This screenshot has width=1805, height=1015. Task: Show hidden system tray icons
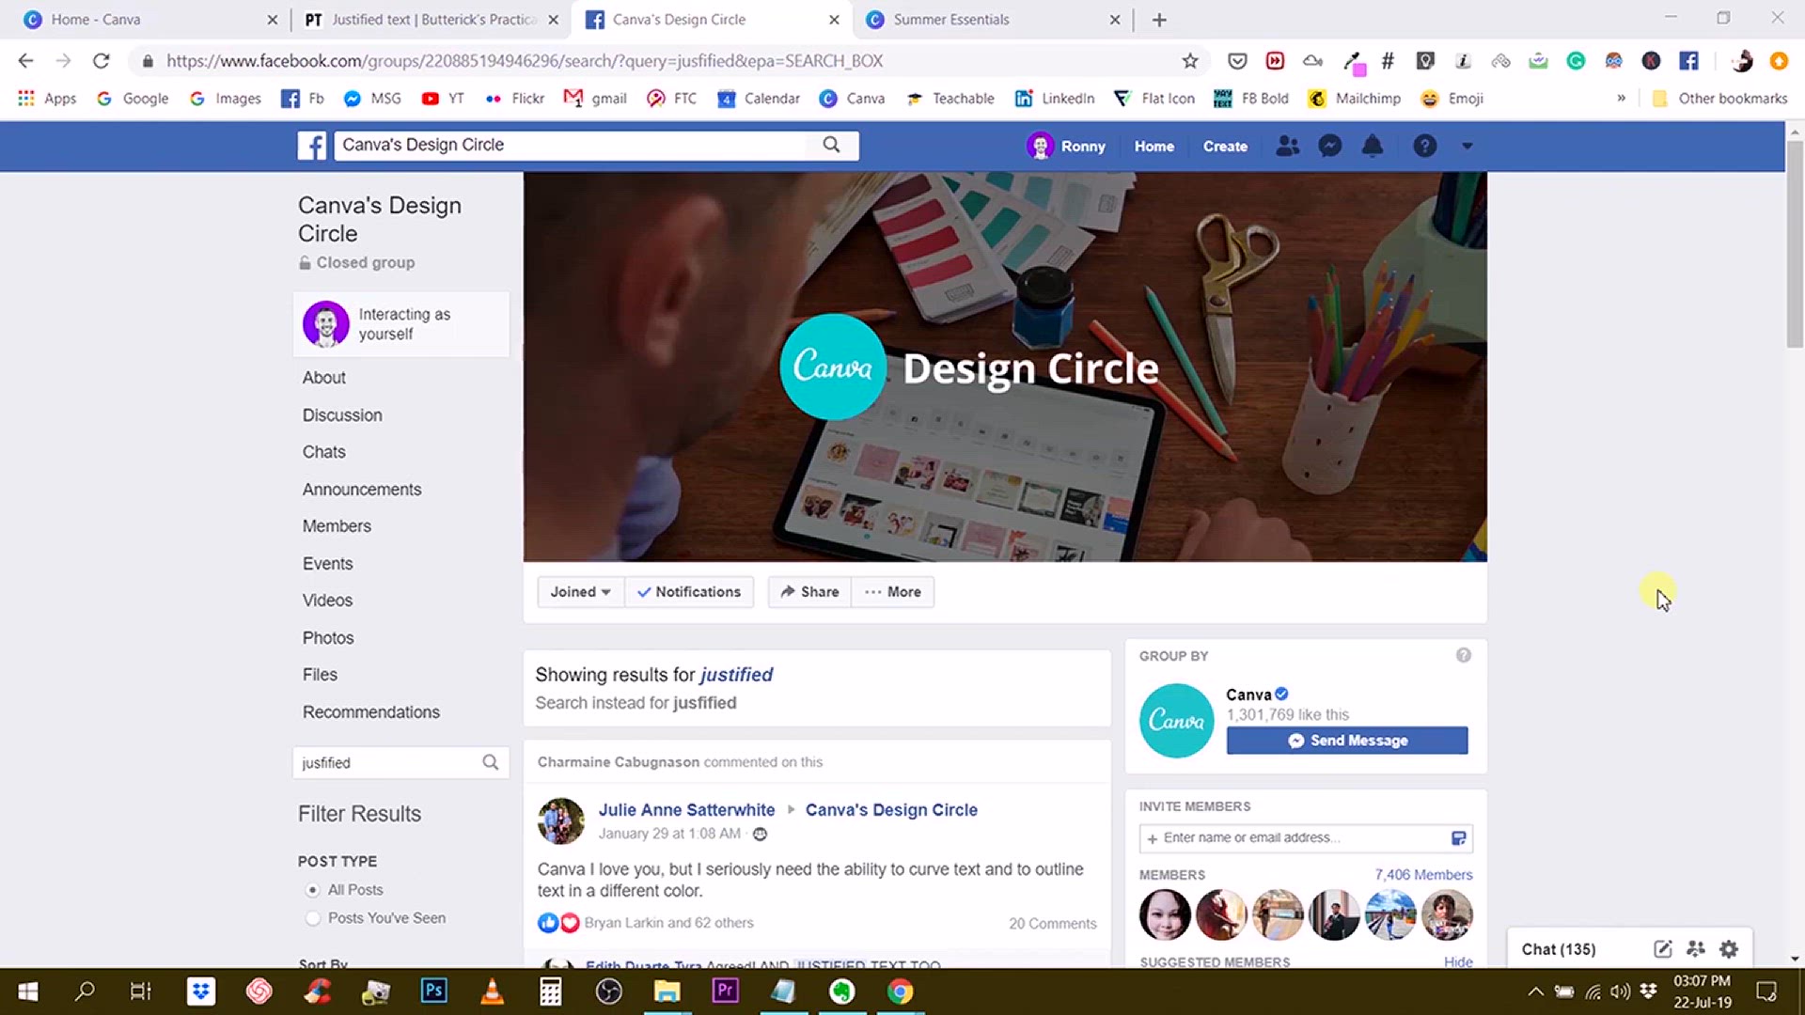(1535, 992)
